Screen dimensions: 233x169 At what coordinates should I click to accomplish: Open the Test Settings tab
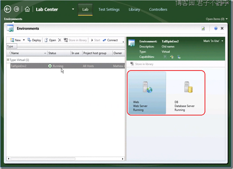point(109,9)
